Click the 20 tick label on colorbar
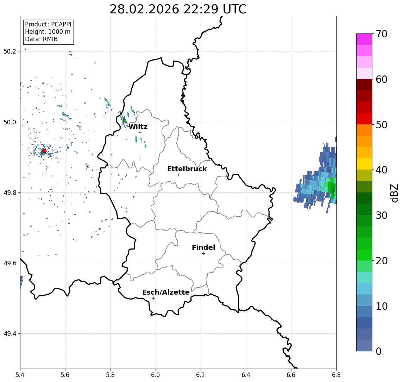 [x=382, y=261]
